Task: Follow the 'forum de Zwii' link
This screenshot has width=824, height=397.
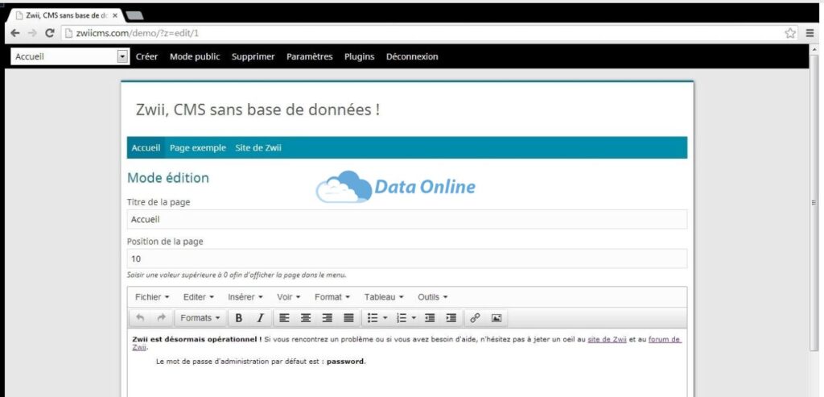Action: 664,340
